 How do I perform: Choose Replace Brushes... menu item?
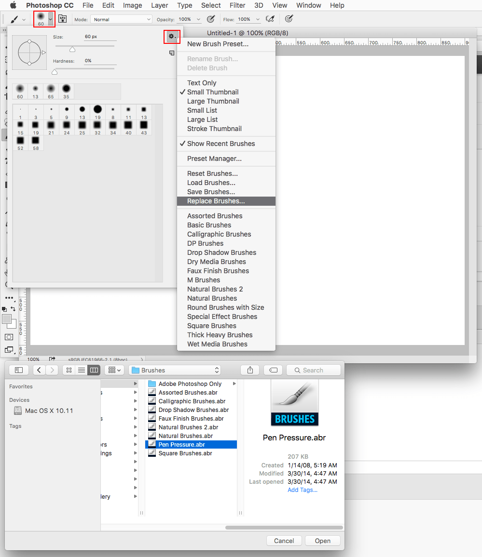pyautogui.click(x=226, y=201)
